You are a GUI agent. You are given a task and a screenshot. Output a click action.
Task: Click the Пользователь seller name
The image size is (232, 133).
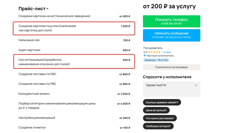153,48
